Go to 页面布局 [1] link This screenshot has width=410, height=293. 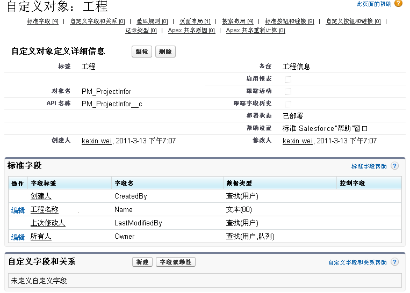coord(195,21)
